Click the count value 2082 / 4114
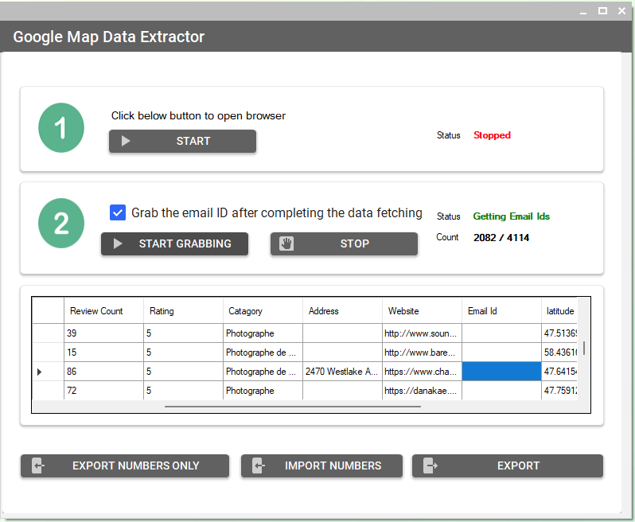Image resolution: width=635 pixels, height=522 pixels. click(501, 238)
